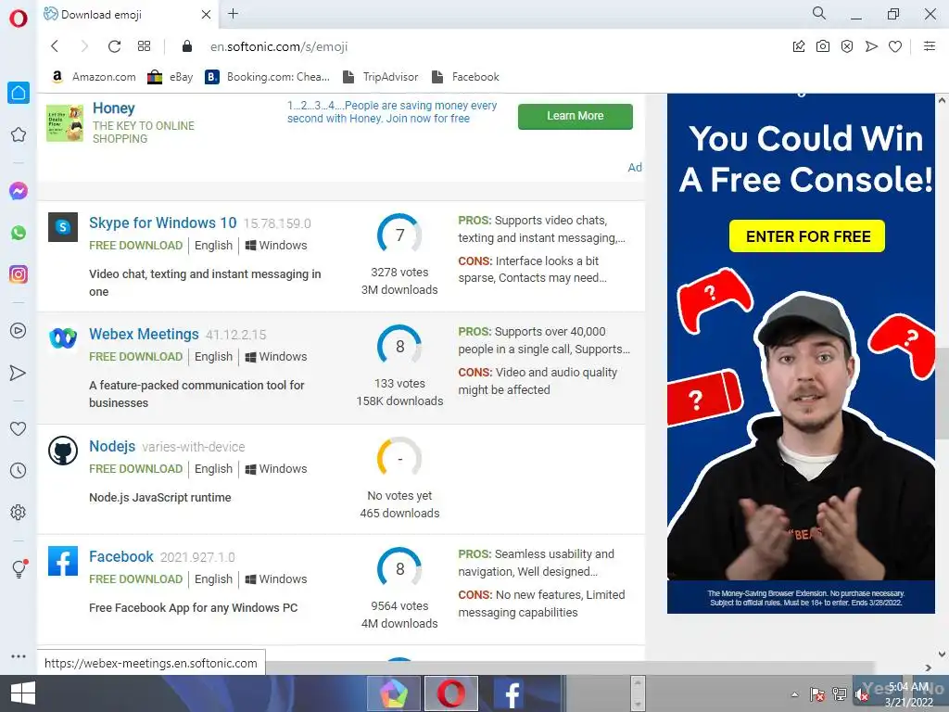Open Settings gear in sidebar

tap(19, 512)
